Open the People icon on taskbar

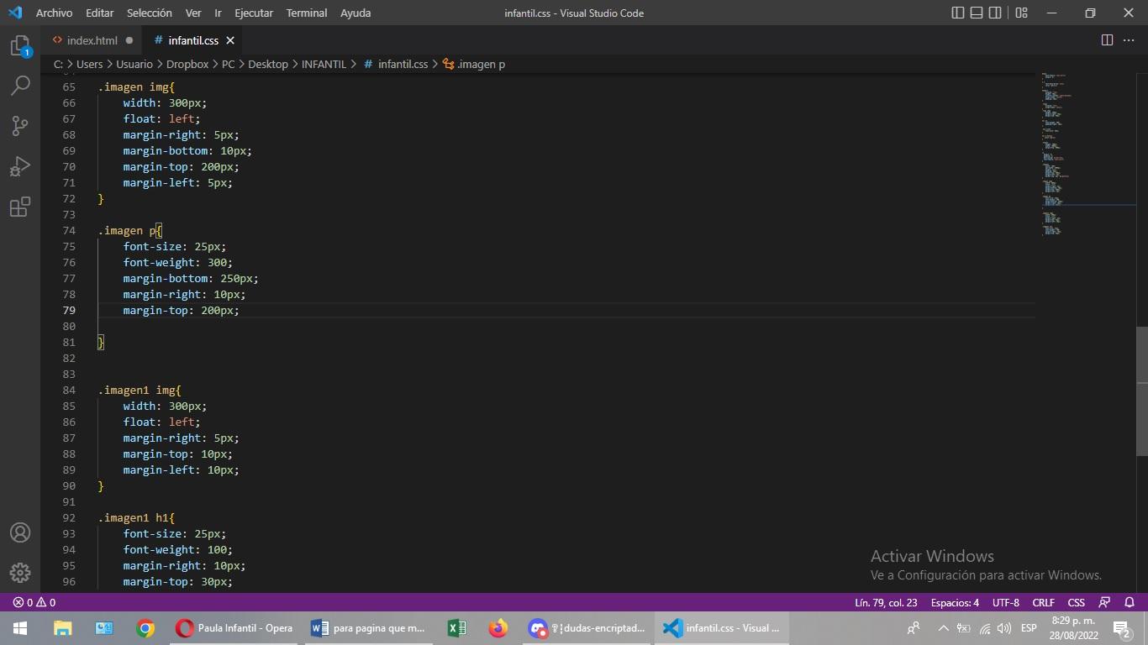[x=914, y=628]
